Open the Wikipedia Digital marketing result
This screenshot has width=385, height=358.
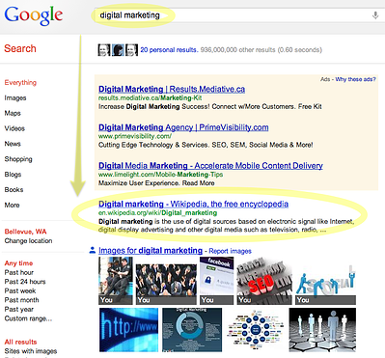coord(193,204)
